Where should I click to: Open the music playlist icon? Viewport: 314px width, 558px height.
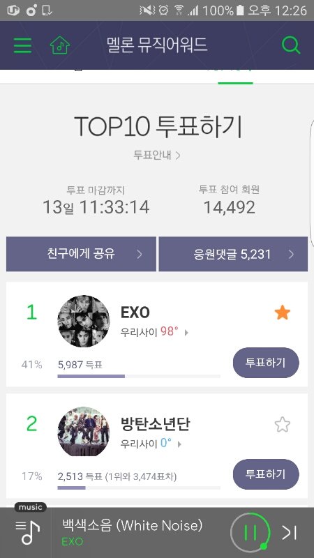pyautogui.click(x=27, y=533)
